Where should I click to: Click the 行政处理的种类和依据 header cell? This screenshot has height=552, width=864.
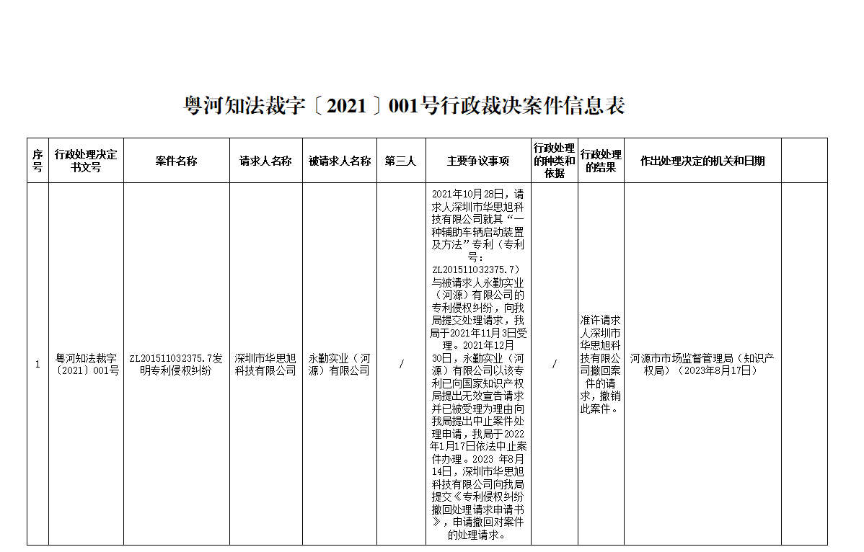tap(555, 161)
